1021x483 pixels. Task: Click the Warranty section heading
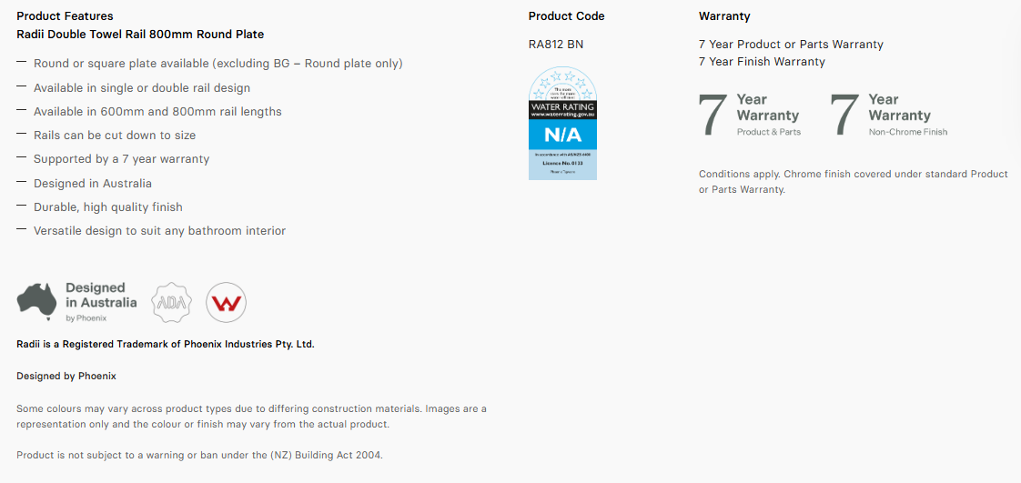coord(724,16)
